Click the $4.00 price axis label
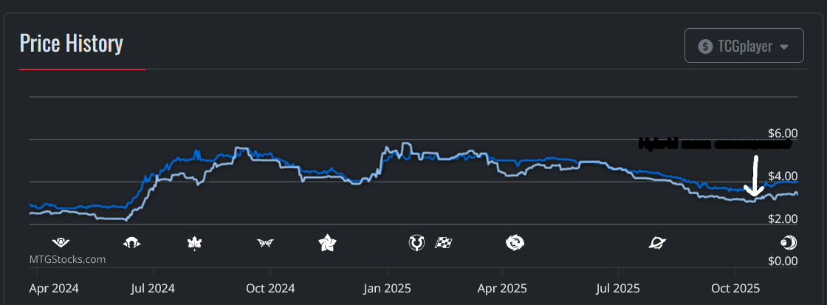Screen dimensions: 827x305 783,176
